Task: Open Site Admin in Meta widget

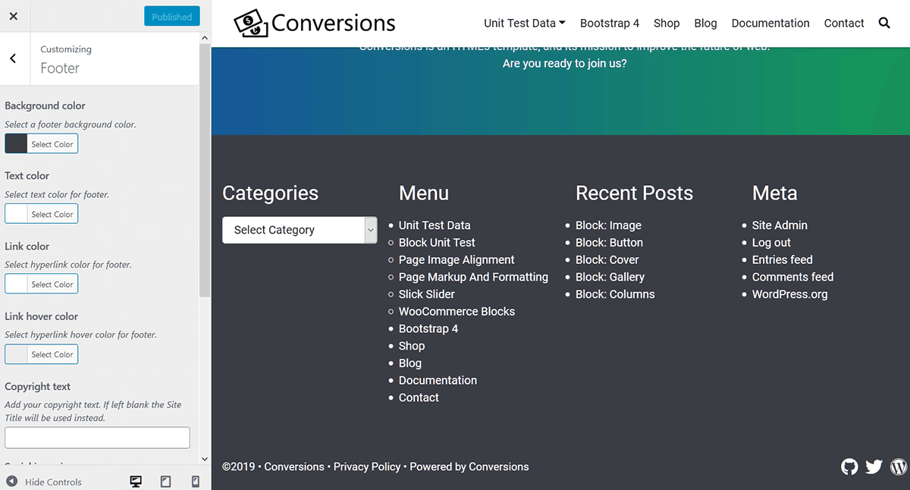Action: click(x=780, y=225)
